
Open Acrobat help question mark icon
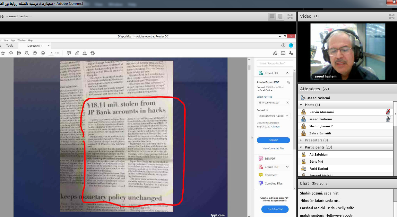click(x=283, y=45)
